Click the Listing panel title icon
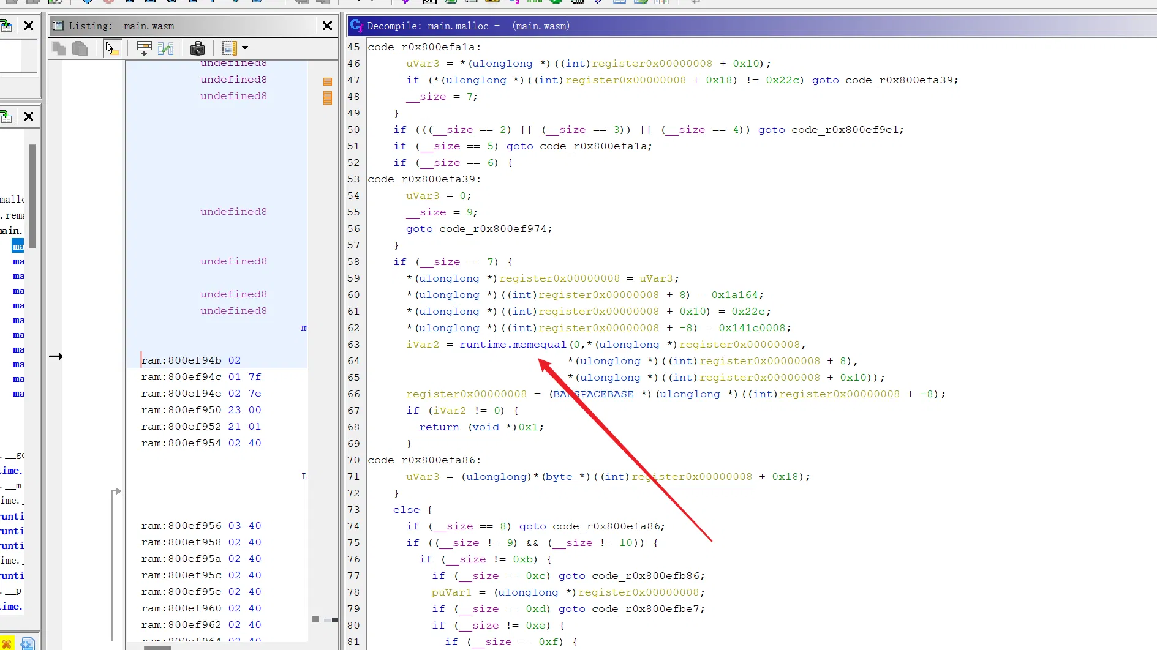This screenshot has width=1157, height=650. tap(58, 26)
